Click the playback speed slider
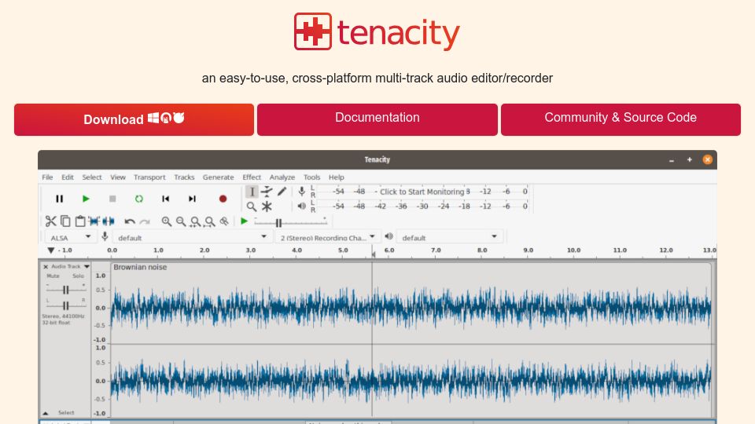 290,222
